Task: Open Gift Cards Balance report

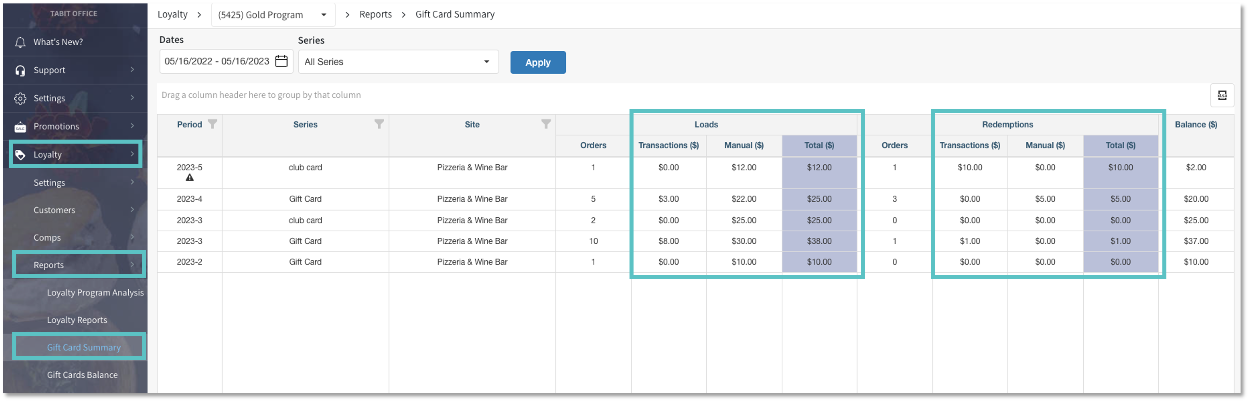Action: [x=82, y=375]
